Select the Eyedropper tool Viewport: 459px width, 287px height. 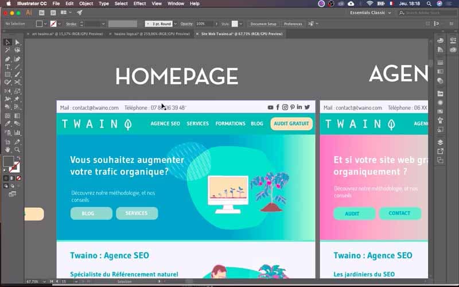pyautogui.click(x=7, y=124)
